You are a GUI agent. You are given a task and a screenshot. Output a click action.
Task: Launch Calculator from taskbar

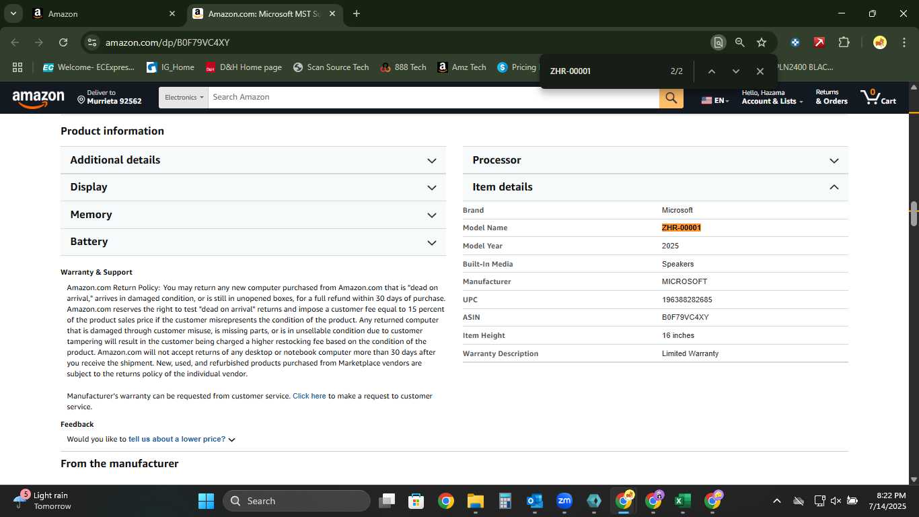505,501
